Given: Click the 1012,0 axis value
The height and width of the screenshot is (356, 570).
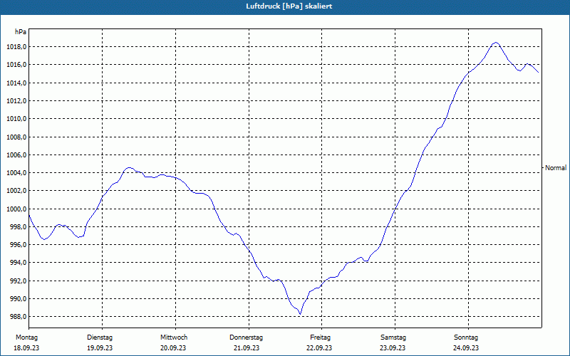Looking at the screenshot, I should [16, 100].
